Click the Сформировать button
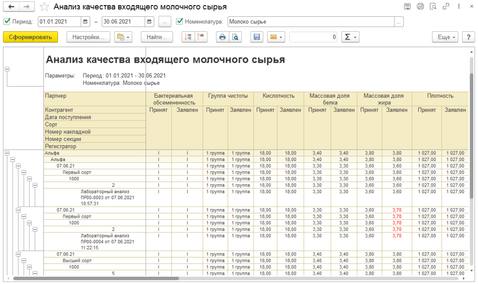Screen dimensions: 478x284 [30, 37]
